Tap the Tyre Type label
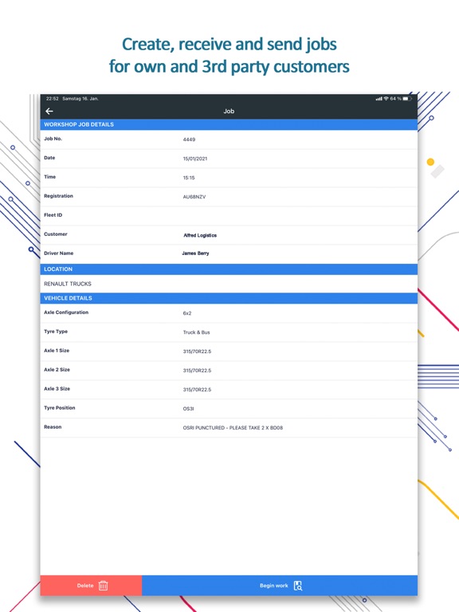This screenshot has height=612, width=459. pos(56,331)
